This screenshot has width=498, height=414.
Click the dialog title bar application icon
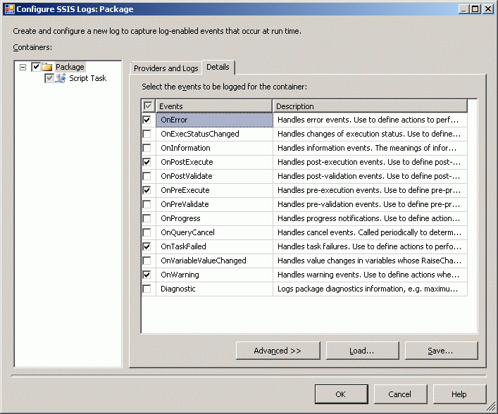pyautogui.click(x=10, y=9)
